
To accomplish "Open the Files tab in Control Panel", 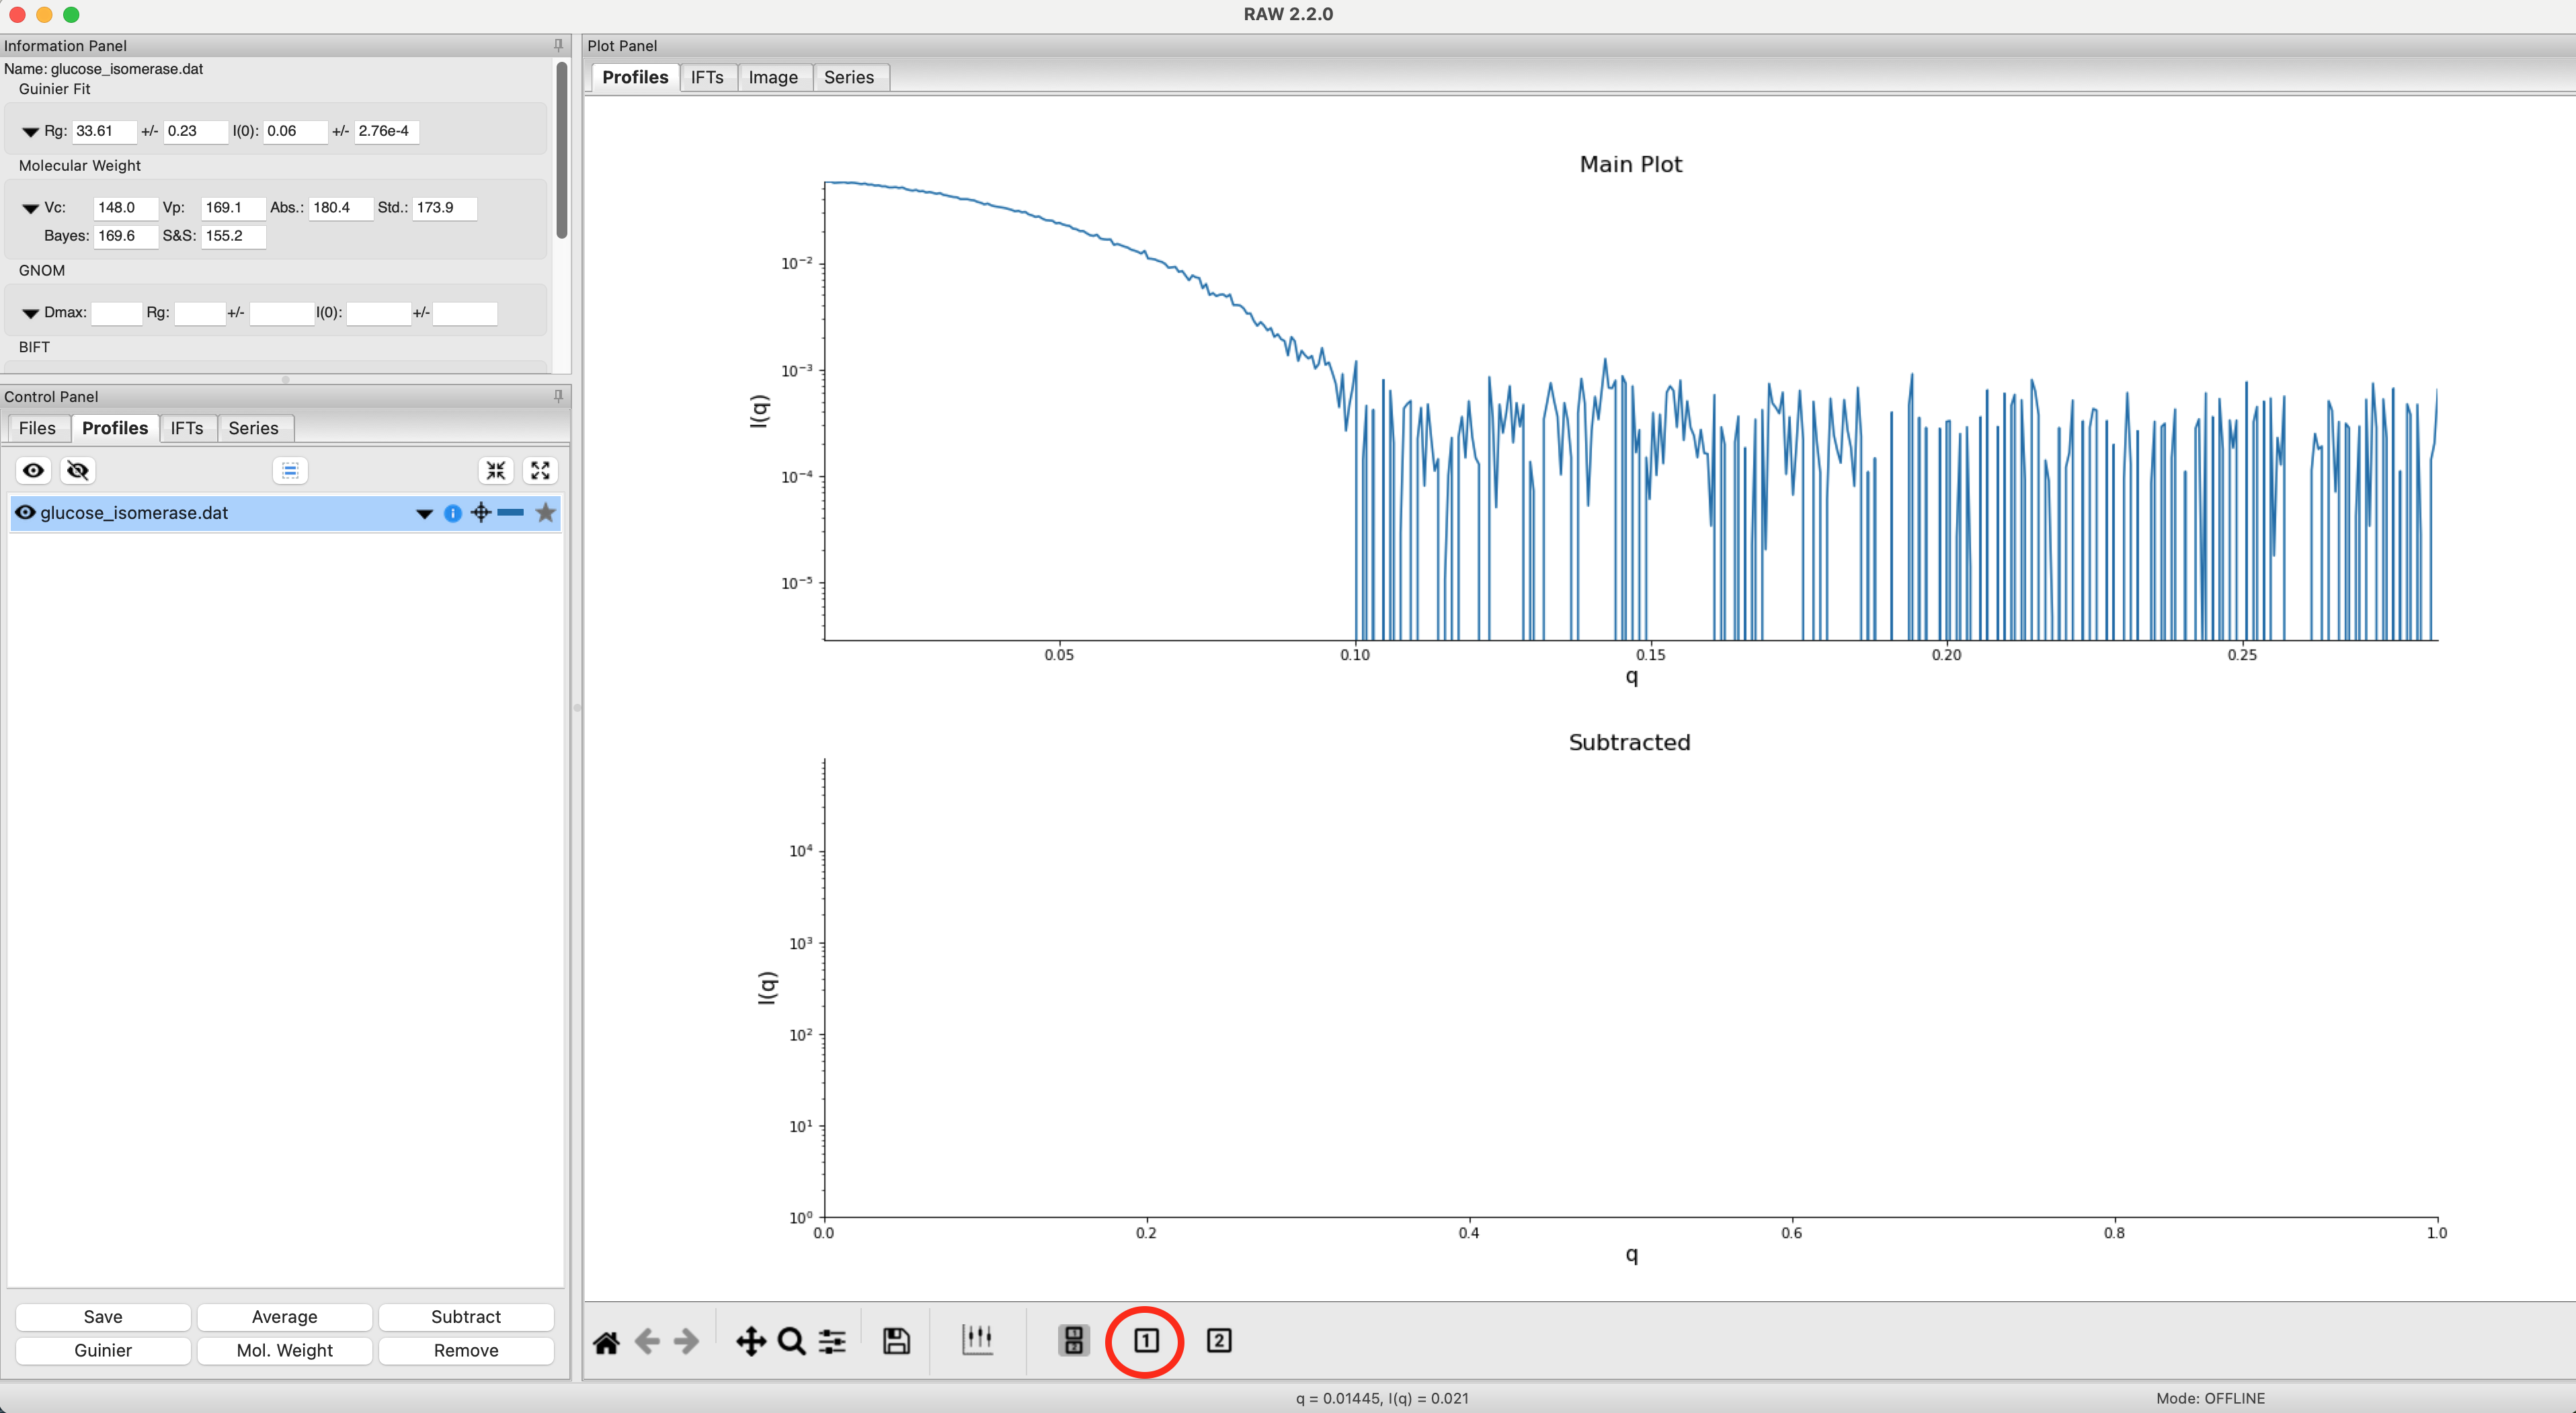I will point(37,428).
